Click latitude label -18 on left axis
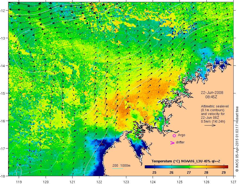The width and height of the screenshot is (239, 184). pyautogui.click(x=3, y=176)
